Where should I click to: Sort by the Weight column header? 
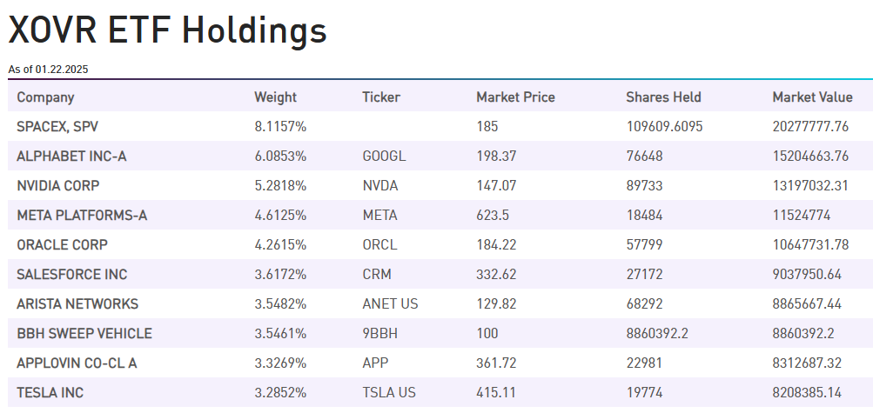[x=275, y=97]
